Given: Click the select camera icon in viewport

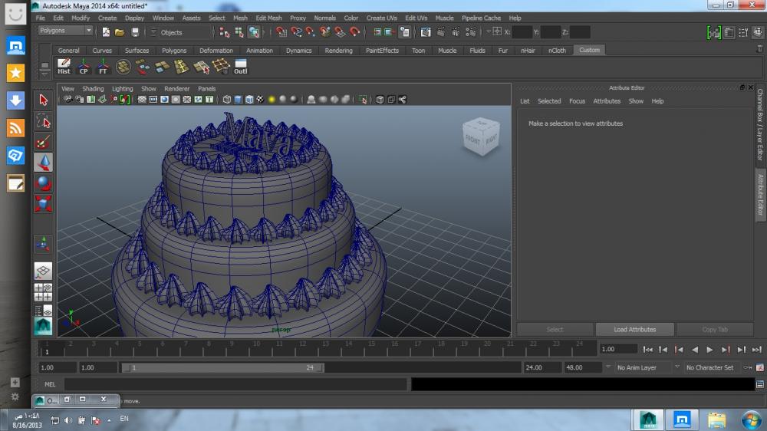Looking at the screenshot, I should tap(67, 99).
